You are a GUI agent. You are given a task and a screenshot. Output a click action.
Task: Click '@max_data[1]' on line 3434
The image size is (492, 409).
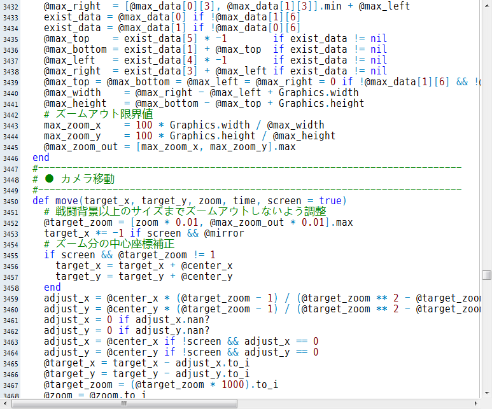(152, 27)
